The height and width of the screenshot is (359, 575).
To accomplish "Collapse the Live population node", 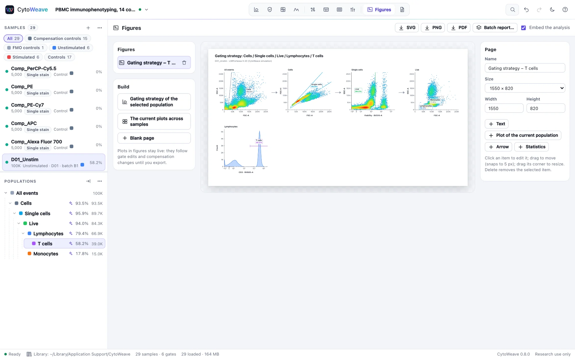I will pos(19,223).
